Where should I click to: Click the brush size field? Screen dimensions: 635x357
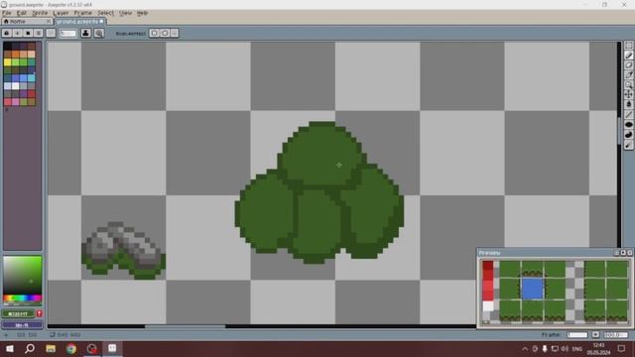(x=67, y=34)
